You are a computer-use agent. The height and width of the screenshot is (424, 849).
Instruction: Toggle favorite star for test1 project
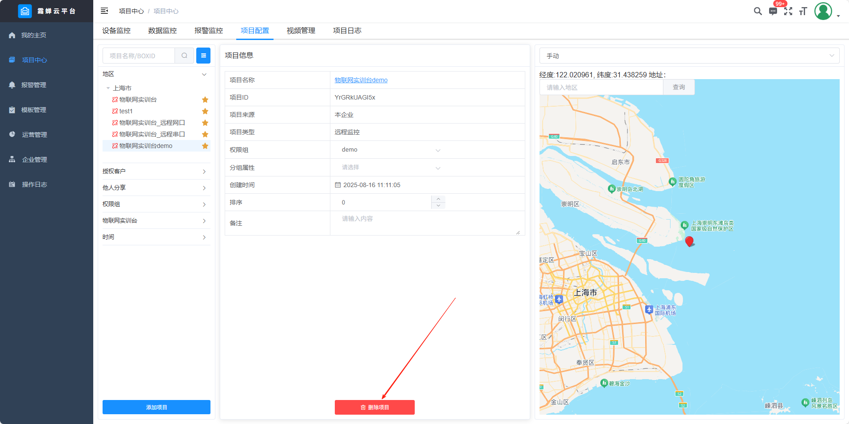[x=205, y=111]
